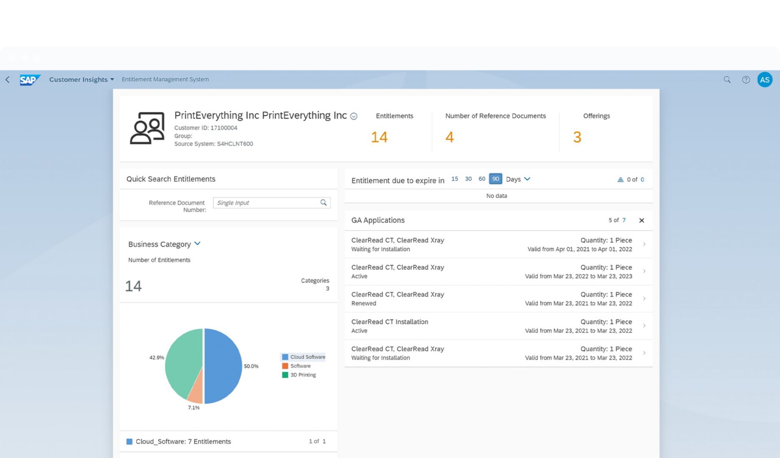Click the magnifier in Reference Document field
This screenshot has height=458, width=780.
[x=323, y=203]
